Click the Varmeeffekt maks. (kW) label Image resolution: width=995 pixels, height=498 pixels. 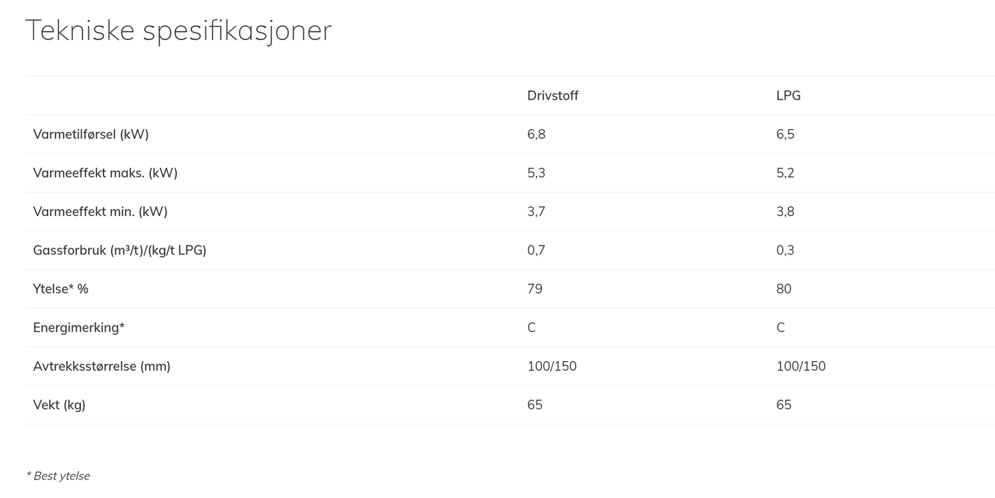105,173
